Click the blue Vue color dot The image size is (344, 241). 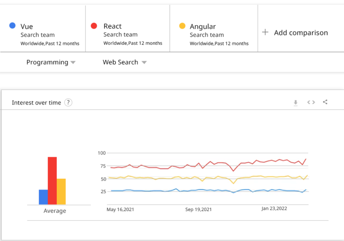(x=13, y=26)
